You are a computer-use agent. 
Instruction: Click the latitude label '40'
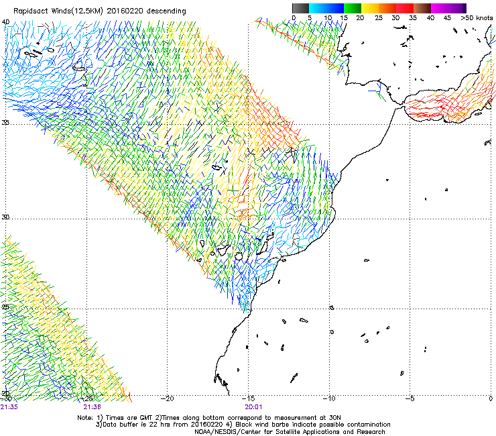tap(5, 22)
